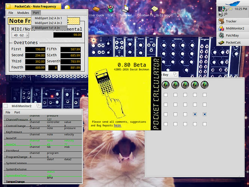The height and width of the screenshot is (187, 249).
Task: Select MidiSport 2x2 A In 2 port
Action: click(x=49, y=23)
